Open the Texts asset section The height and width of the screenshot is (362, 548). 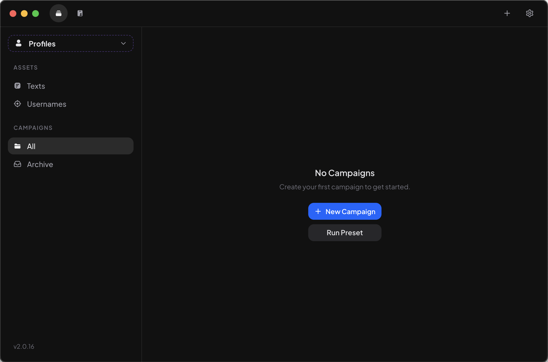point(71,86)
